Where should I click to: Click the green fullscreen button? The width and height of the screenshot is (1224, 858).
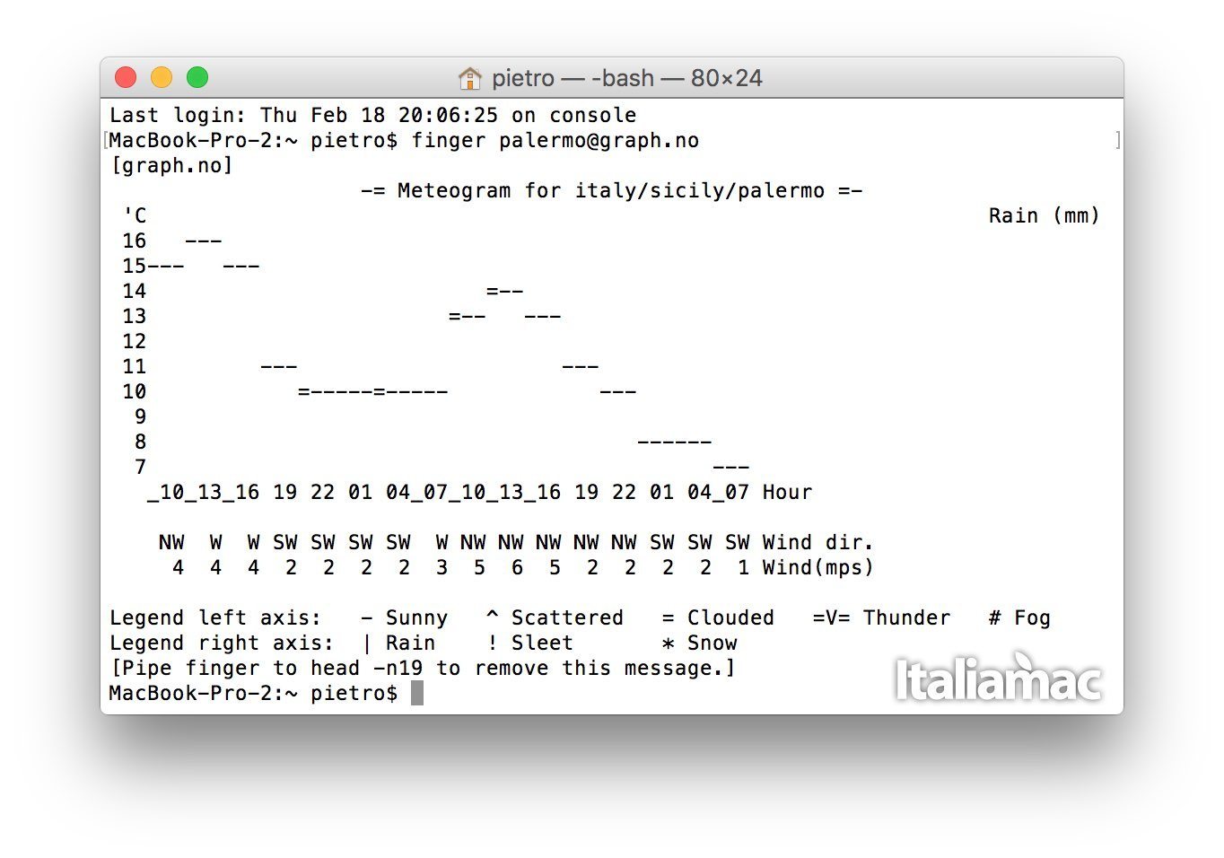[197, 78]
